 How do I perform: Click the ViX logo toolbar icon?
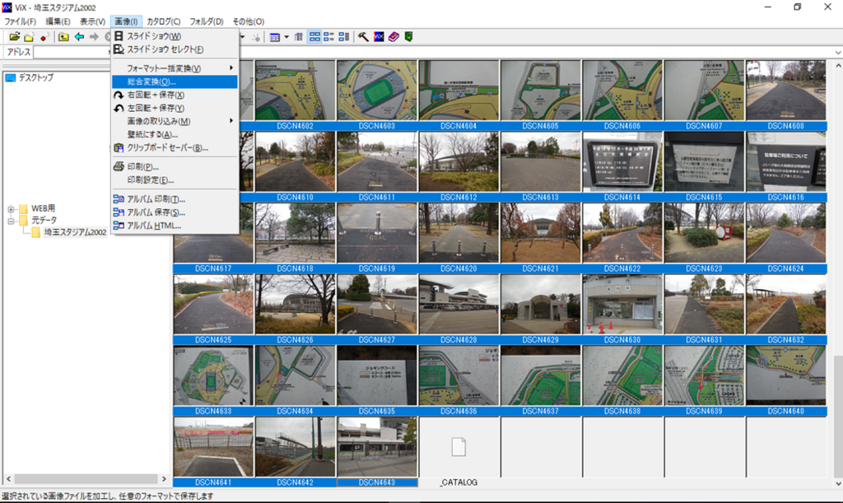click(379, 37)
